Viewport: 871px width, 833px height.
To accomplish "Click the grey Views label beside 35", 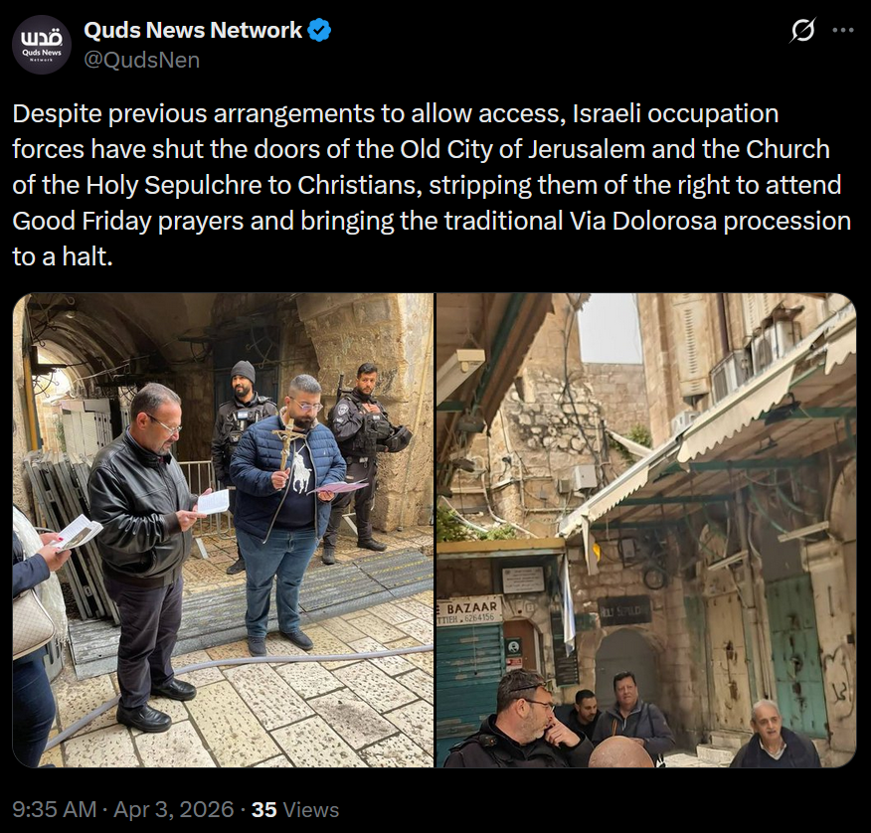I will [311, 809].
